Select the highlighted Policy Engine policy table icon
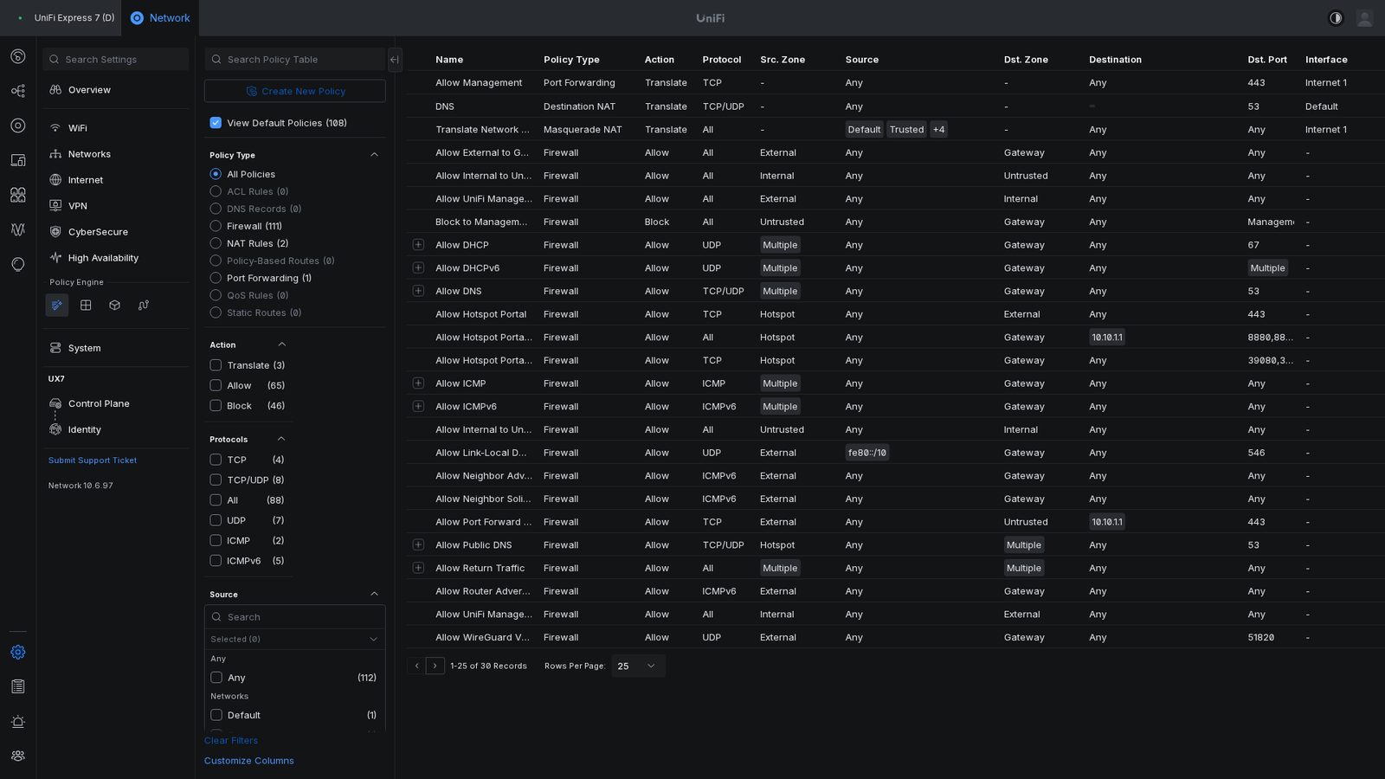1385x779 pixels. click(56, 305)
